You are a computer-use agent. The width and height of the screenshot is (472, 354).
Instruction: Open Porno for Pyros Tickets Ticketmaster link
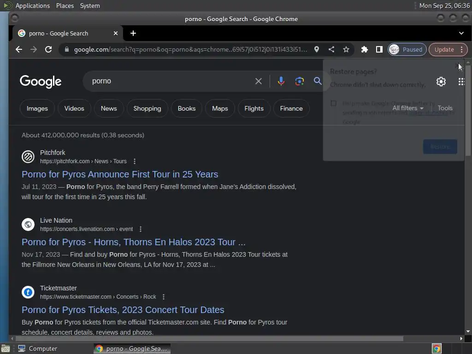123,310
